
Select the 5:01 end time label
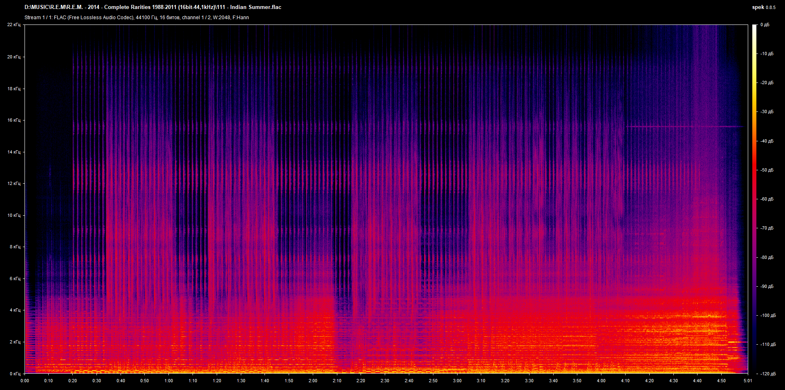click(748, 381)
